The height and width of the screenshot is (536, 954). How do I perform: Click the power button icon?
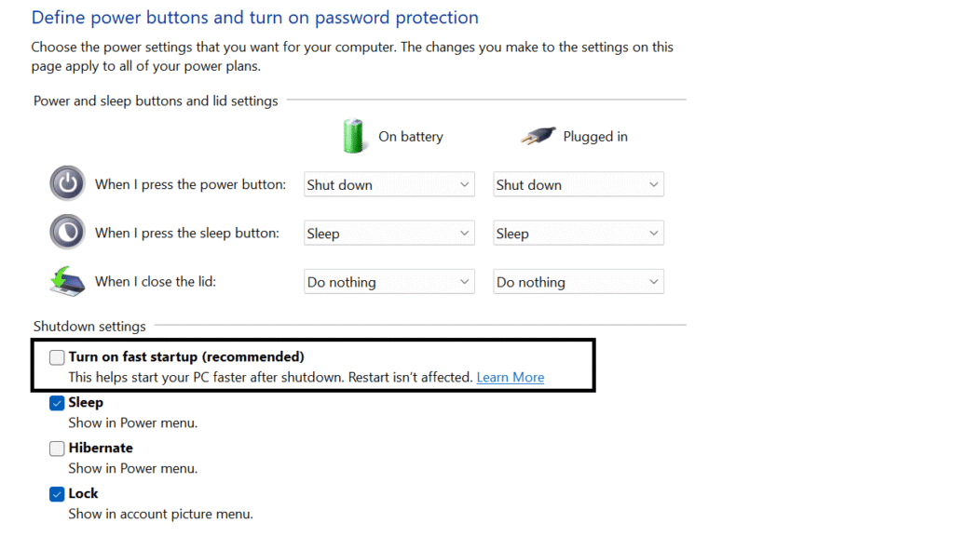pos(67,183)
